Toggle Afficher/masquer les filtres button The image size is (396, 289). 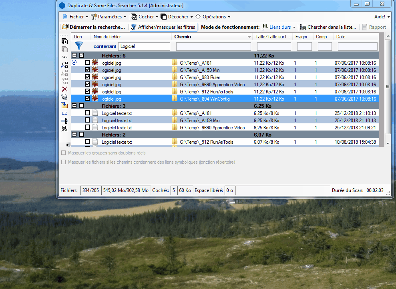163,27
